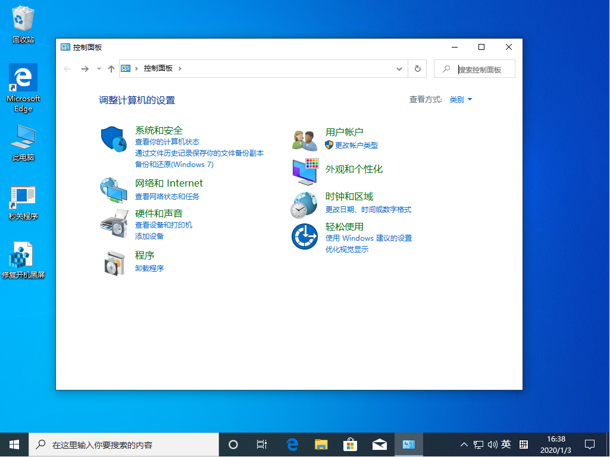
Task: Open 更改帐户类型 link
Action: 355,145
